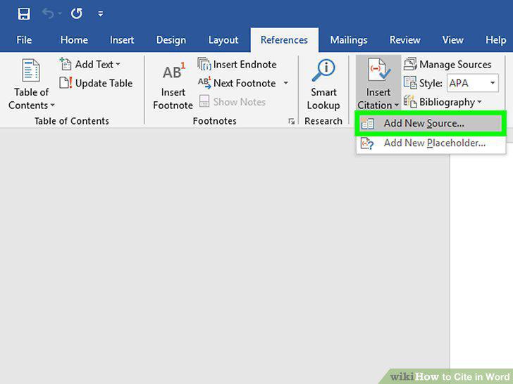The image size is (513, 384).
Task: Click the Update Table icon
Action: click(66, 82)
